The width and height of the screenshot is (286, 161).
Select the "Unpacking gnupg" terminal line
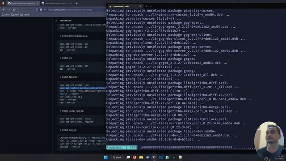(143, 79)
